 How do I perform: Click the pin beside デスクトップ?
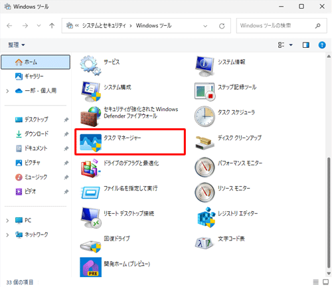click(x=66, y=120)
